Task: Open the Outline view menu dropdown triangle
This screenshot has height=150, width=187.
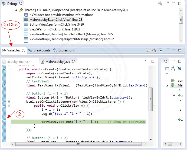Action: point(167,74)
